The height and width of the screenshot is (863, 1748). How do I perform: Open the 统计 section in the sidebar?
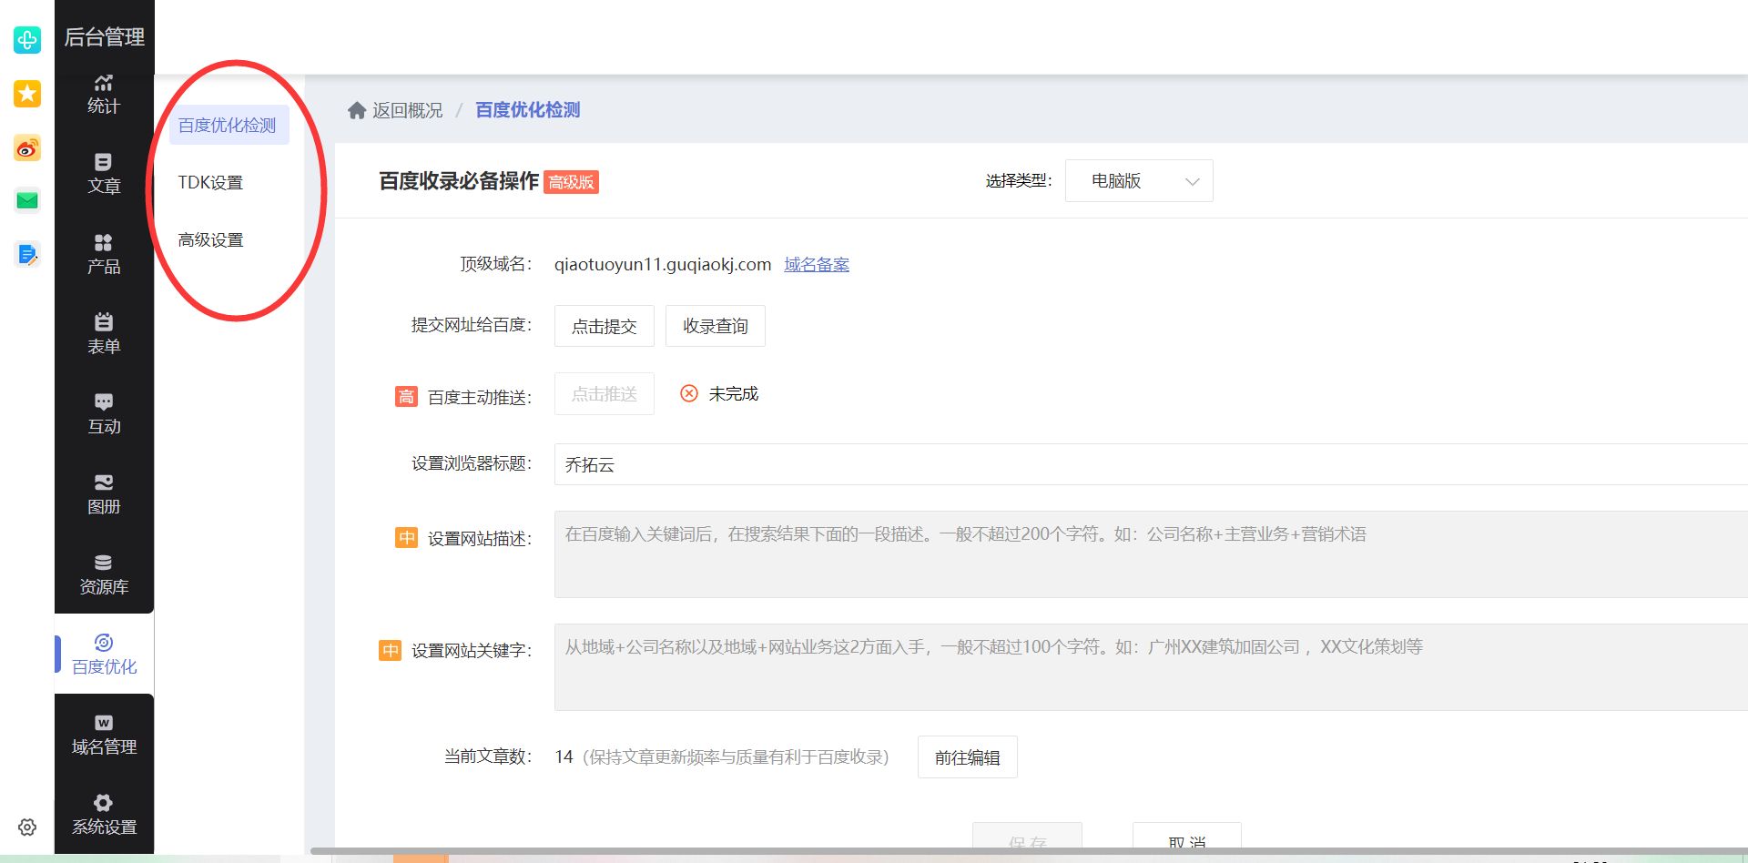pyautogui.click(x=104, y=96)
